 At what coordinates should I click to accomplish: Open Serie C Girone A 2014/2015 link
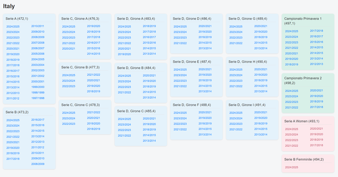coord(94,54)
